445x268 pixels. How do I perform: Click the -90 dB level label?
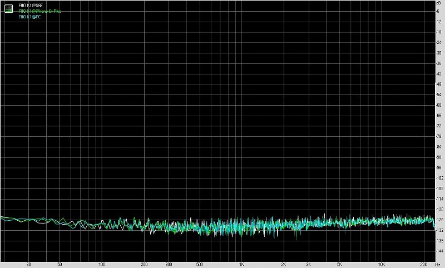(439, 157)
